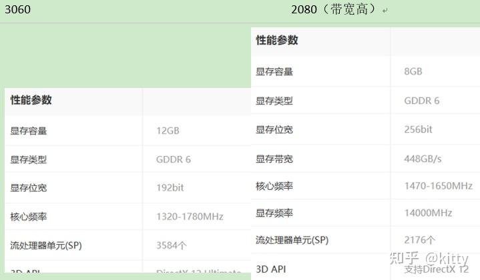This screenshot has height=280, width=480.
Task: Click the '3584个' value
Action: [172, 245]
